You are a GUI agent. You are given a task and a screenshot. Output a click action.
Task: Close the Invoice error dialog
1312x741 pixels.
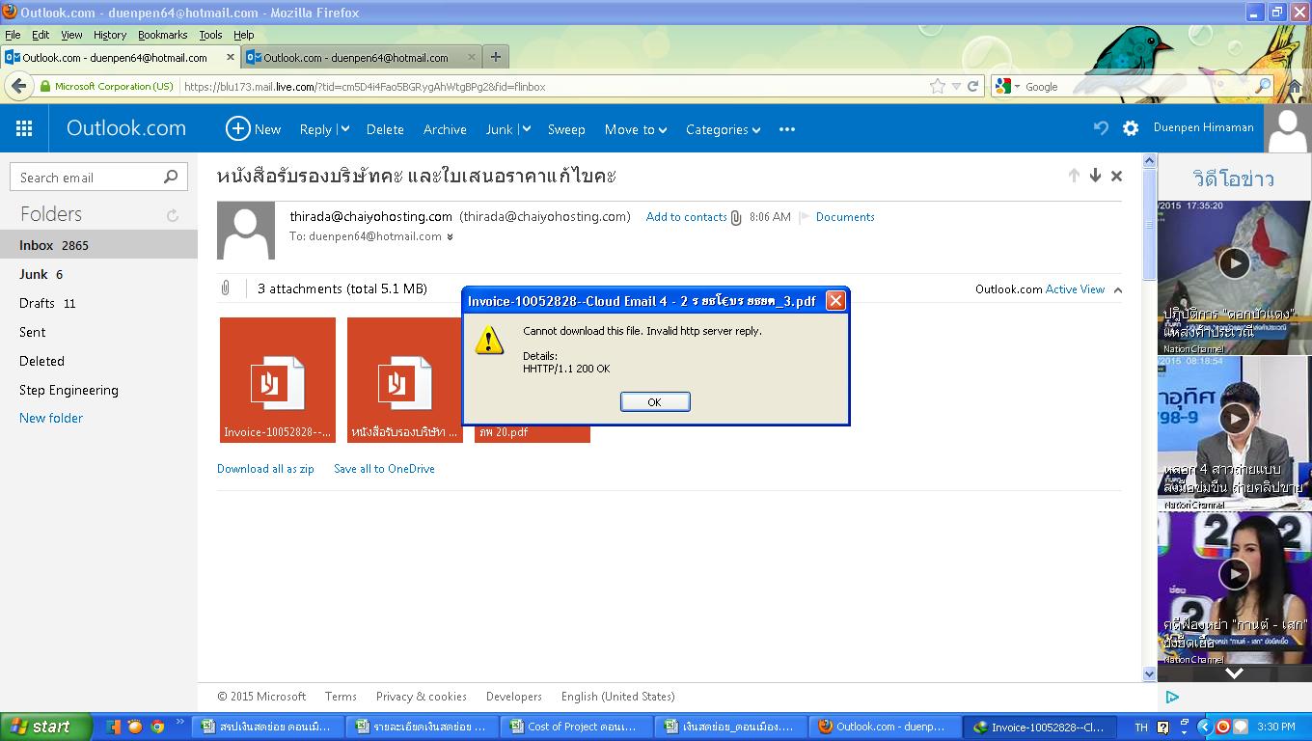tap(835, 300)
